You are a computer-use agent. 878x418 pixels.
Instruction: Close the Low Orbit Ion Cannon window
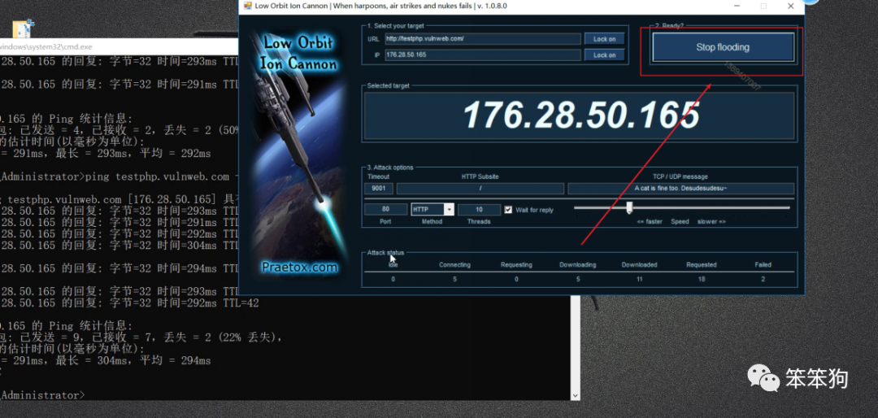tap(791, 7)
